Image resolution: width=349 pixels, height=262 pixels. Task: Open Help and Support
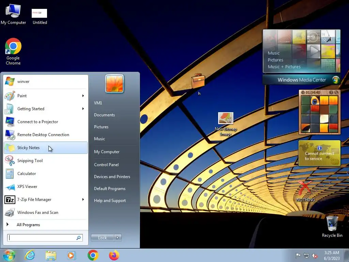pos(110,201)
